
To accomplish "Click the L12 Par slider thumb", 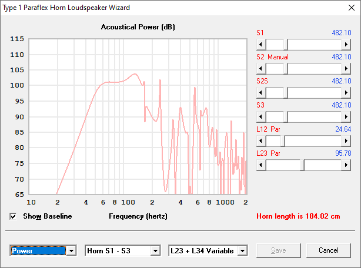I will pyautogui.click(x=283, y=141).
